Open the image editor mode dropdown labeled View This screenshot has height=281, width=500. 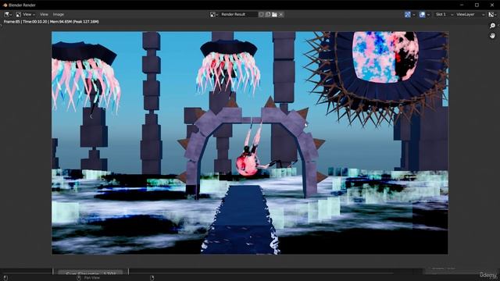(x=26, y=14)
